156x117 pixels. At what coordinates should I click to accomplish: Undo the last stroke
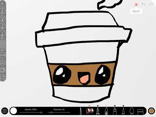[x=143, y=5]
